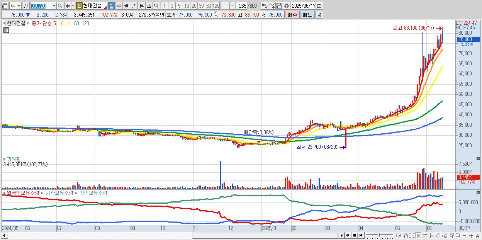Click the candle indicator add icon

(x=264, y=6)
